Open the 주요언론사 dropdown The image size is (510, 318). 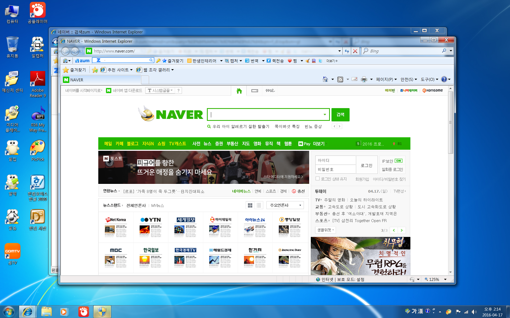[x=285, y=205]
